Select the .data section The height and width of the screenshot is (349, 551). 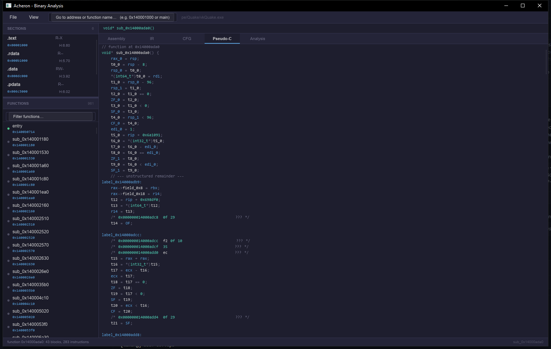point(50,72)
